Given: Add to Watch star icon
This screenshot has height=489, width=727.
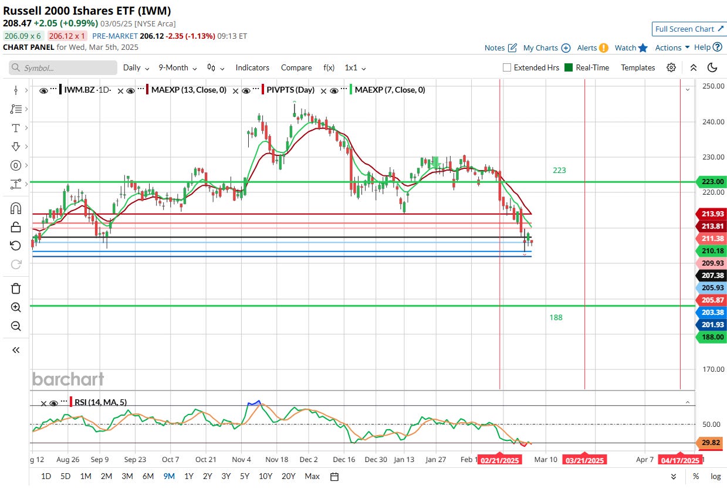Looking at the screenshot, I should tap(643, 47).
